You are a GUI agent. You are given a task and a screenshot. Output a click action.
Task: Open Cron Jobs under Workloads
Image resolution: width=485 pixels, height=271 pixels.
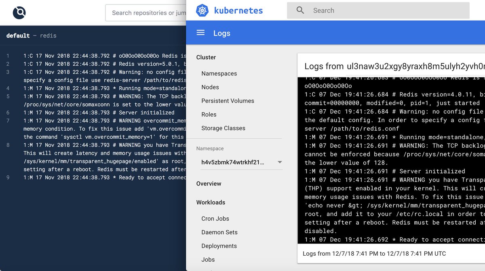click(215, 218)
